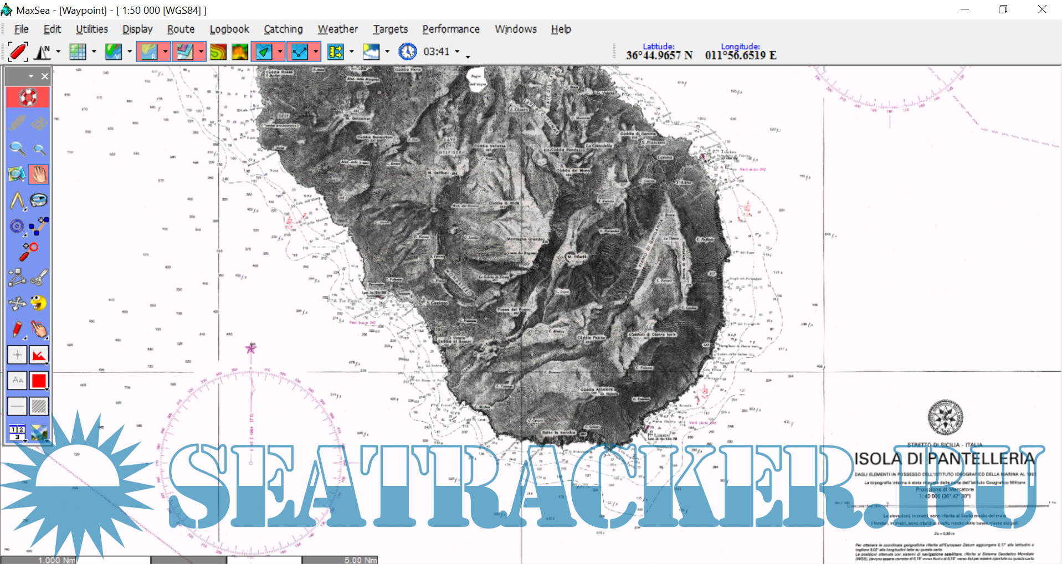
Task: Open the weather icon dropdown arrow
Action: pyautogui.click(x=387, y=52)
